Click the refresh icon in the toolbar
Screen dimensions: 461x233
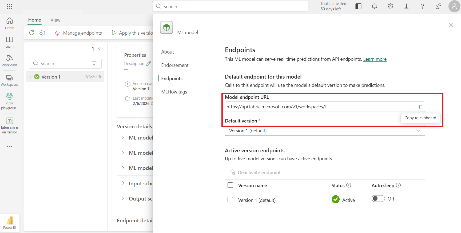click(31, 32)
